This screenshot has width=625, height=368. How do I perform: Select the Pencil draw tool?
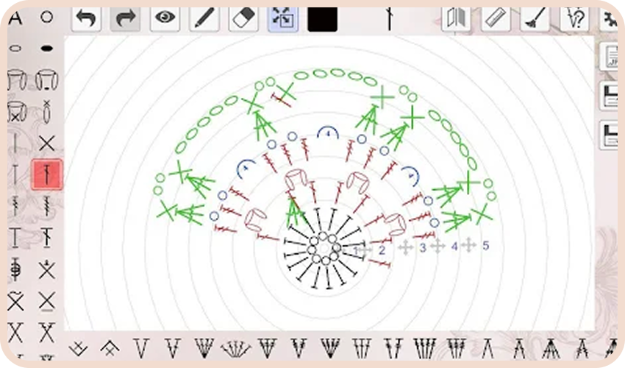(204, 18)
